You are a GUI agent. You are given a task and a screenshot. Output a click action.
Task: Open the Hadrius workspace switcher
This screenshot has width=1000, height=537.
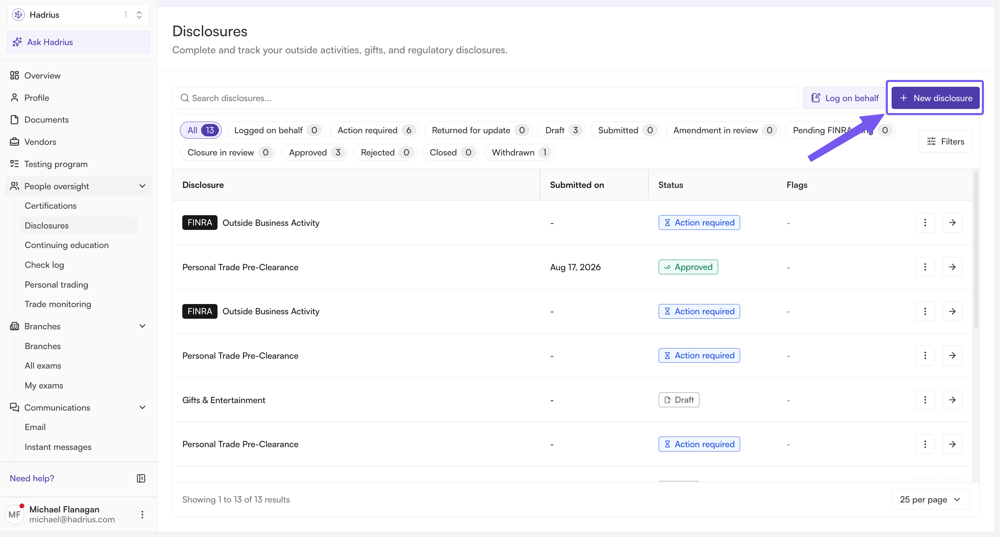pyautogui.click(x=78, y=15)
